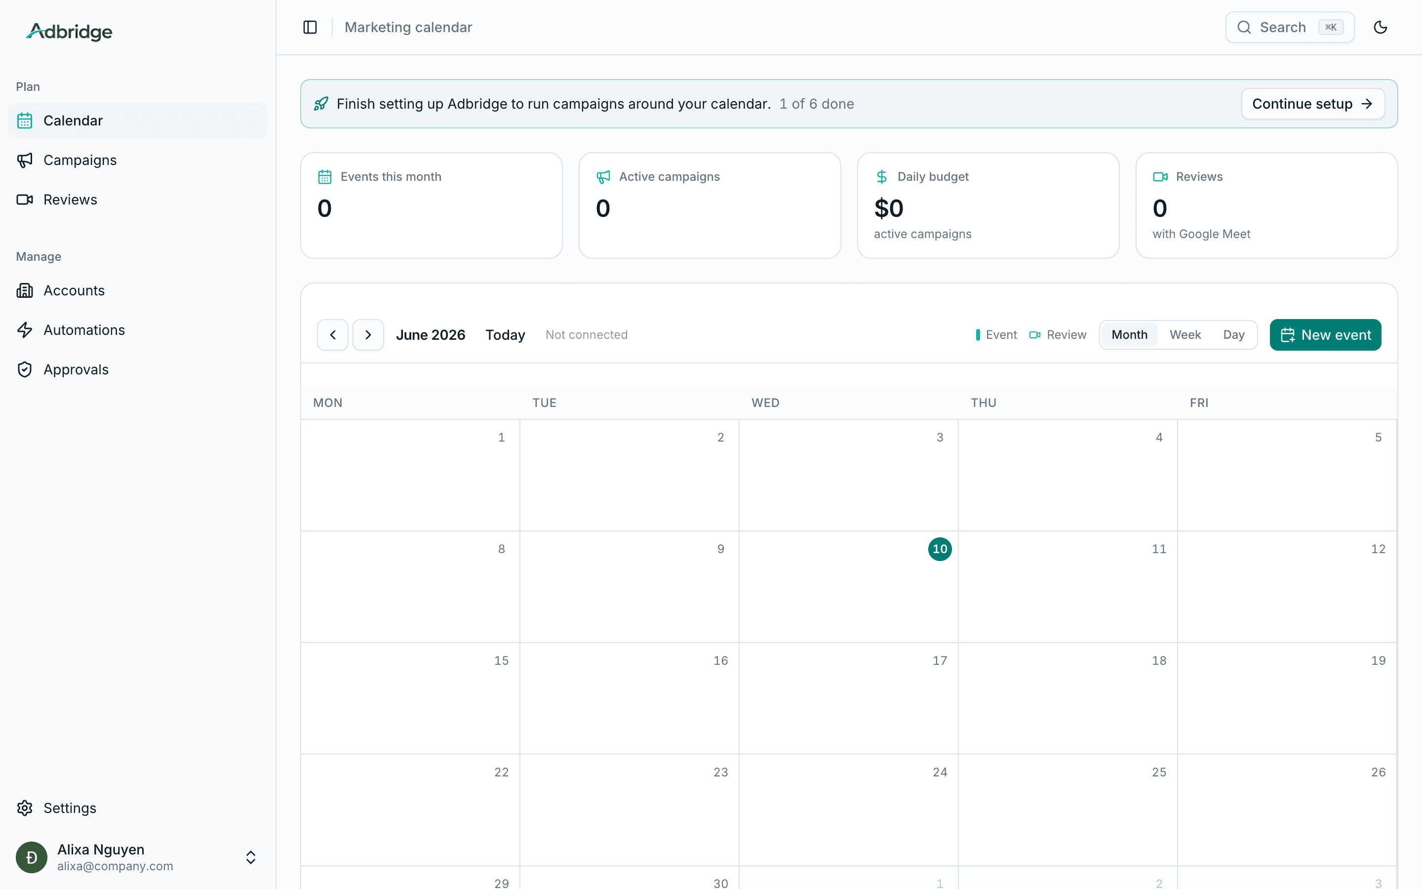Open Settings in sidebar
The width and height of the screenshot is (1422, 889).
[x=137, y=808]
